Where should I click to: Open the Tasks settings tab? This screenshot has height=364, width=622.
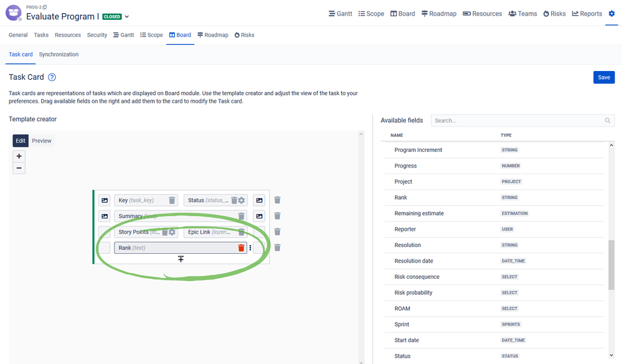41,35
